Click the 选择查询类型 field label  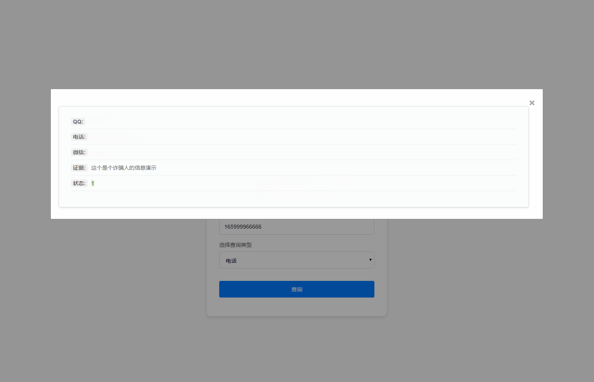click(236, 245)
